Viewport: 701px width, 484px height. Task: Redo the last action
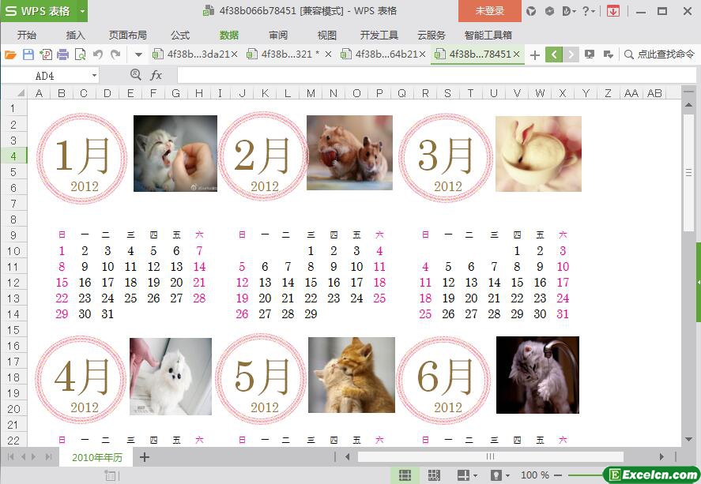coord(115,54)
